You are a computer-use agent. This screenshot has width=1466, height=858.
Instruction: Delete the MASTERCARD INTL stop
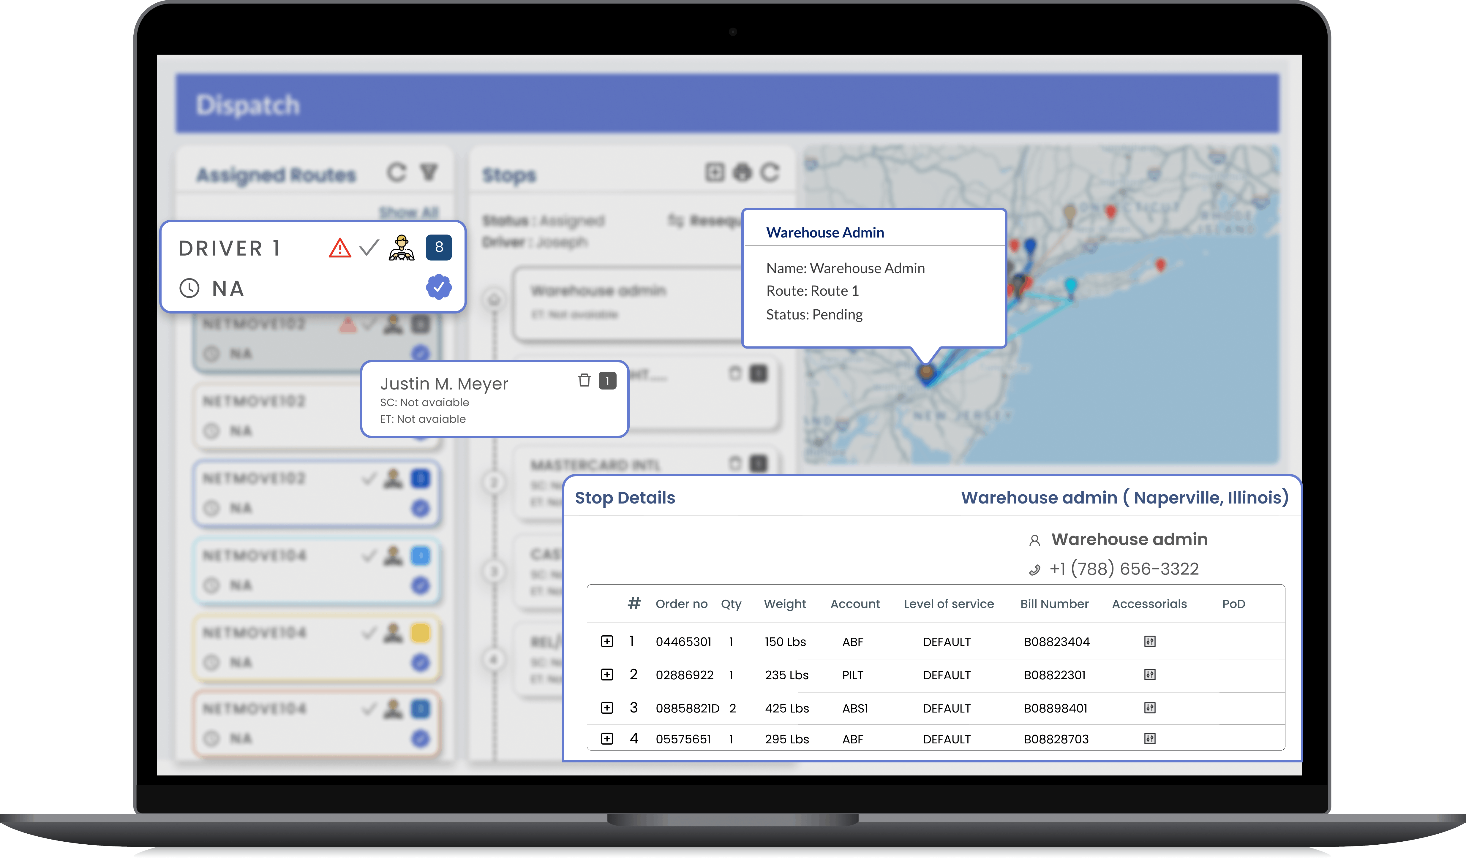point(735,464)
